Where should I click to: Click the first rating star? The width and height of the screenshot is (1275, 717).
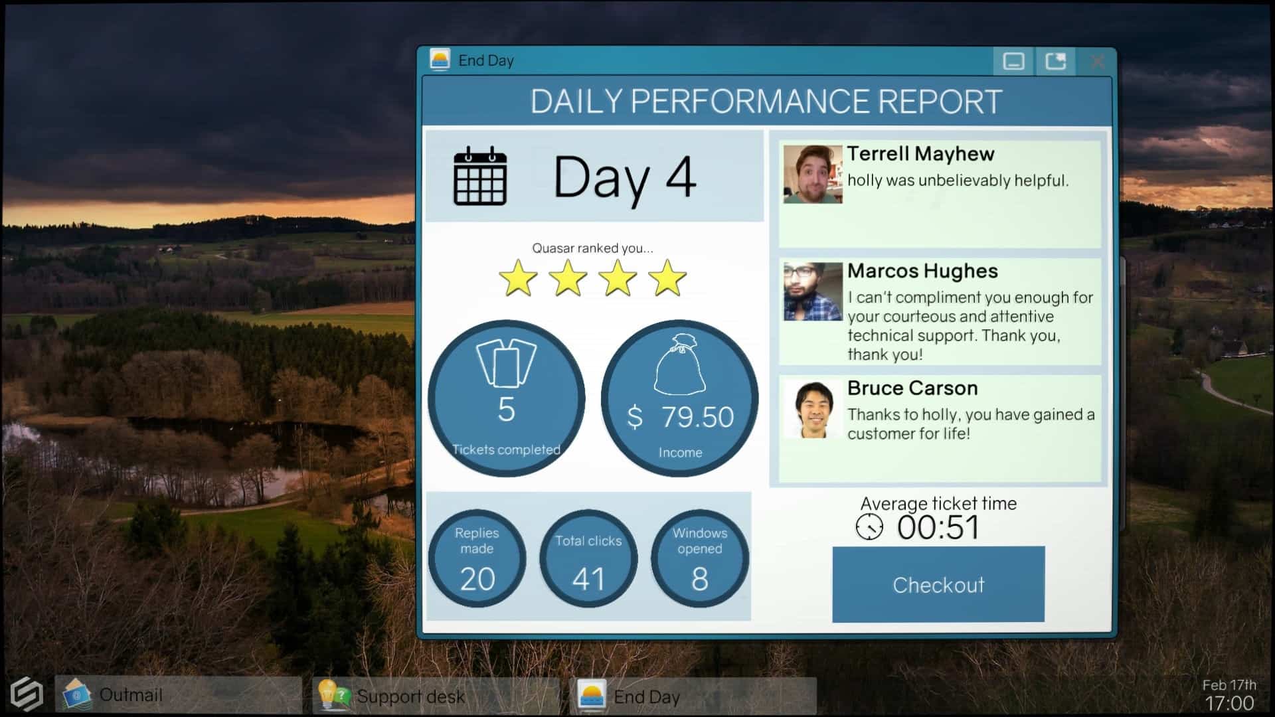click(518, 278)
